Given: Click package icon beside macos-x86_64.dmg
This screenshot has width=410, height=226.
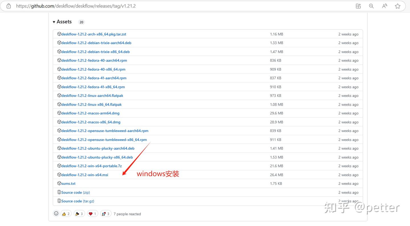Looking at the screenshot, I should (x=59, y=122).
